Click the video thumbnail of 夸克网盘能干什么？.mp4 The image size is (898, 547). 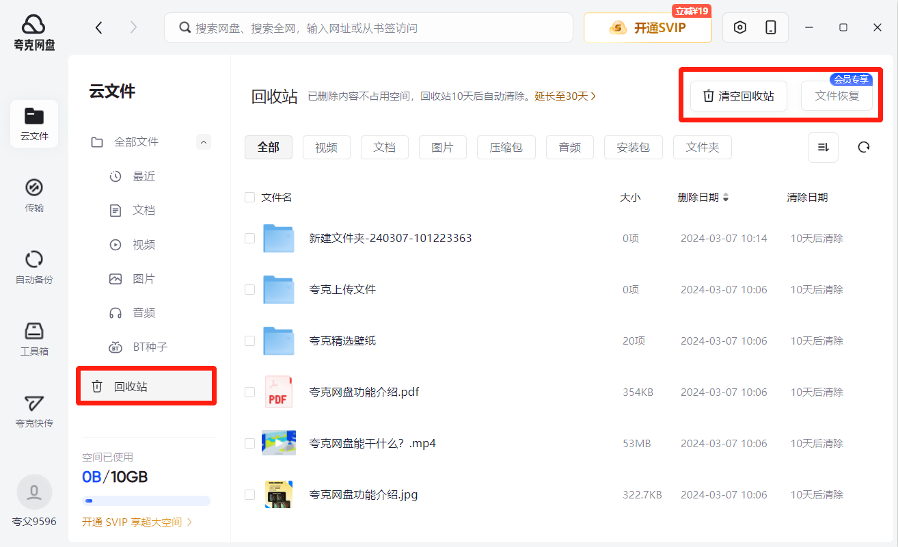pyautogui.click(x=279, y=443)
